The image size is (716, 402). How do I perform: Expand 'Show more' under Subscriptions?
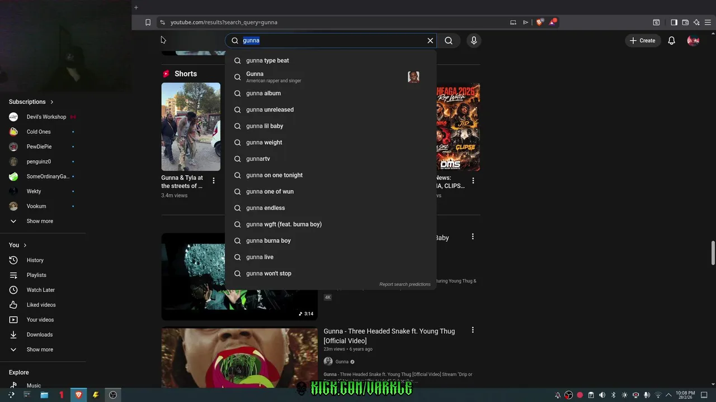pyautogui.click(x=43, y=221)
